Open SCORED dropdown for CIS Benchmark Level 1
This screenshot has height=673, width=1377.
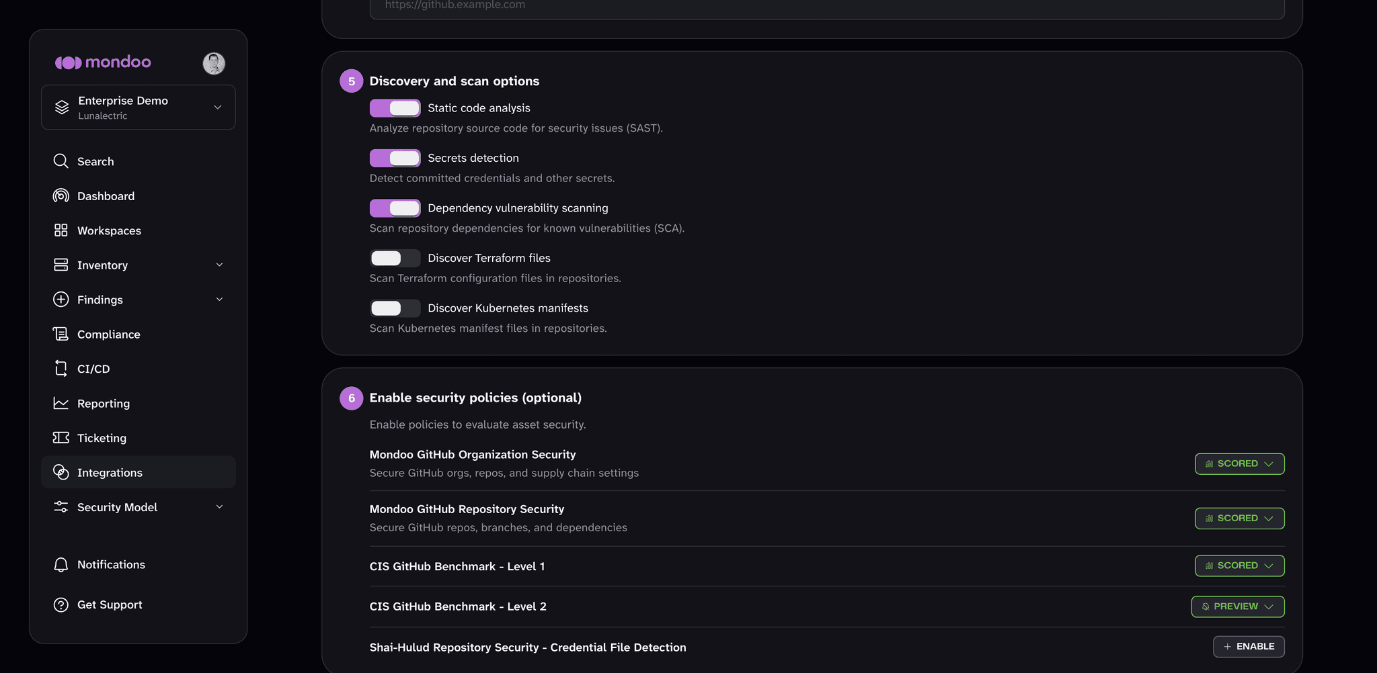1239,566
